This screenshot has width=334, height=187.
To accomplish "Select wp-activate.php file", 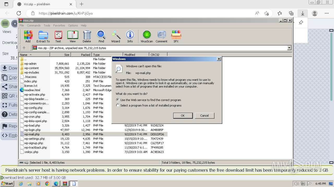I will (x=34, y=95).
